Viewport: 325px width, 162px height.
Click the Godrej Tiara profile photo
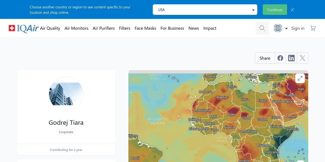66,94
